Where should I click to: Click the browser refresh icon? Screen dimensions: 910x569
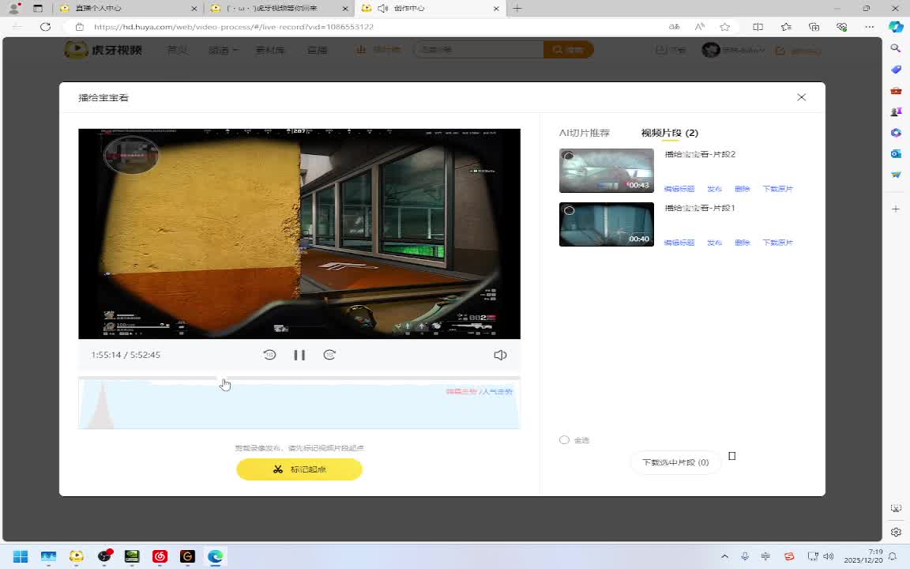coord(45,27)
